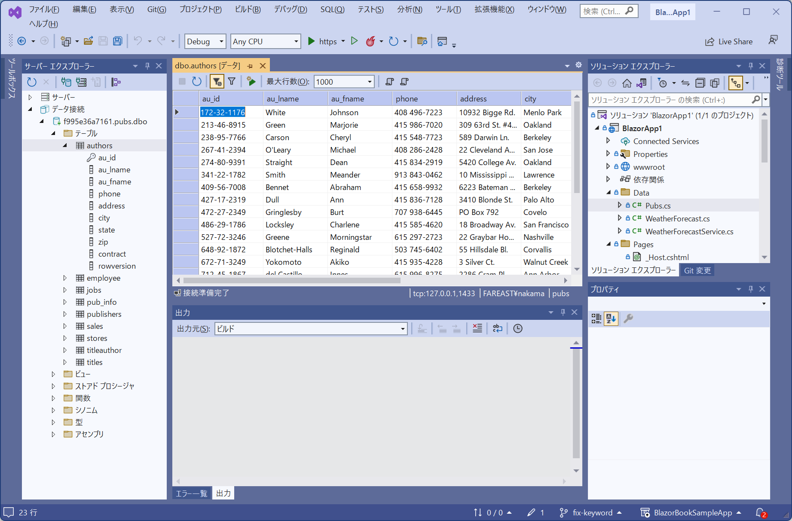Image resolution: width=792 pixels, height=521 pixels.
Task: Click the Property Pages wrench icon
Action: [x=628, y=319]
